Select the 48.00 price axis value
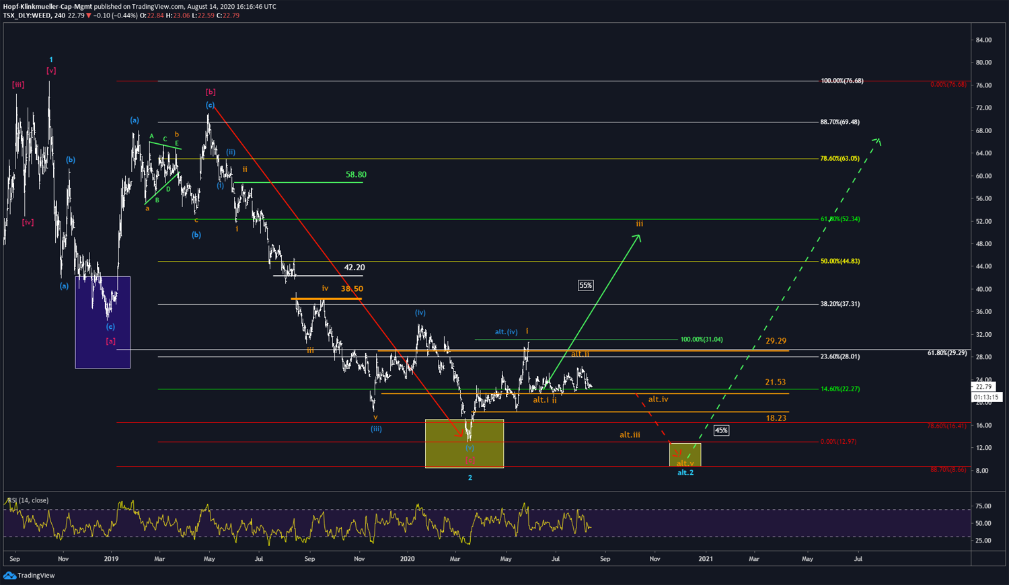The height and width of the screenshot is (585, 1009). (983, 244)
